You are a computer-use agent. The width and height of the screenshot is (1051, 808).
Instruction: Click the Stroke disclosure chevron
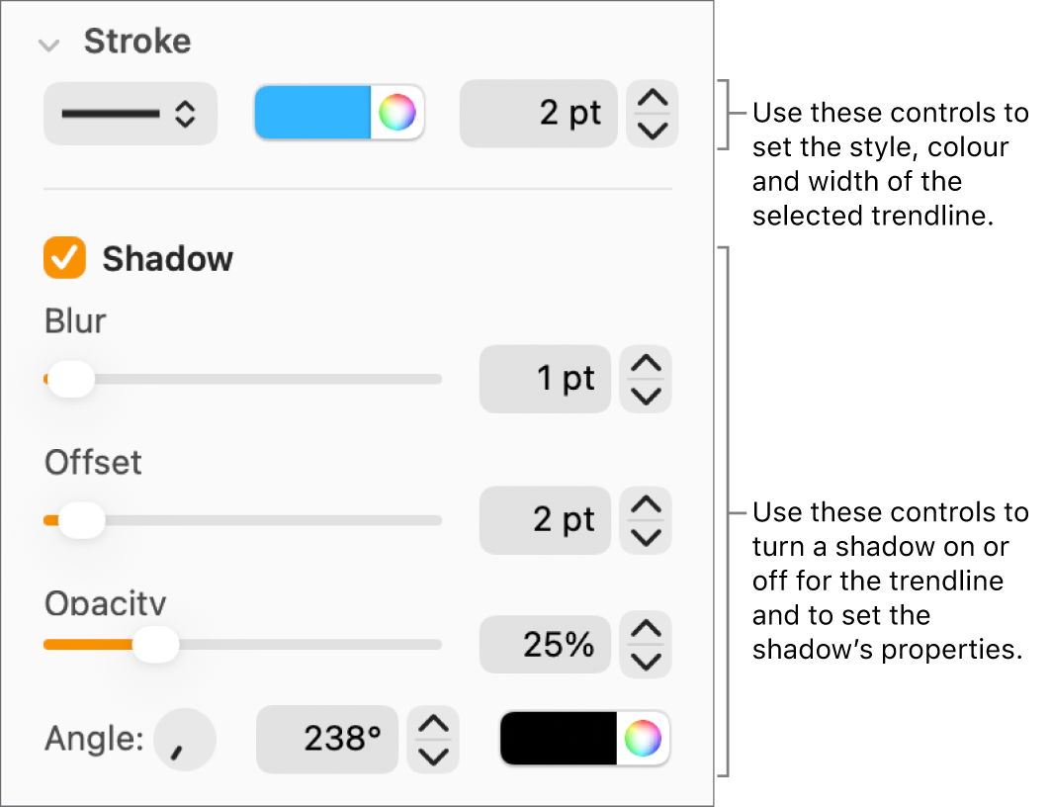coord(48,44)
